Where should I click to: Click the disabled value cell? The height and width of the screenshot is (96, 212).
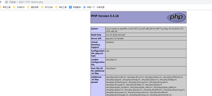coord(146,45)
